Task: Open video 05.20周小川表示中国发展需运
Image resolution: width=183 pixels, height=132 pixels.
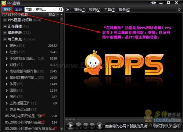Action: (x=31, y=129)
